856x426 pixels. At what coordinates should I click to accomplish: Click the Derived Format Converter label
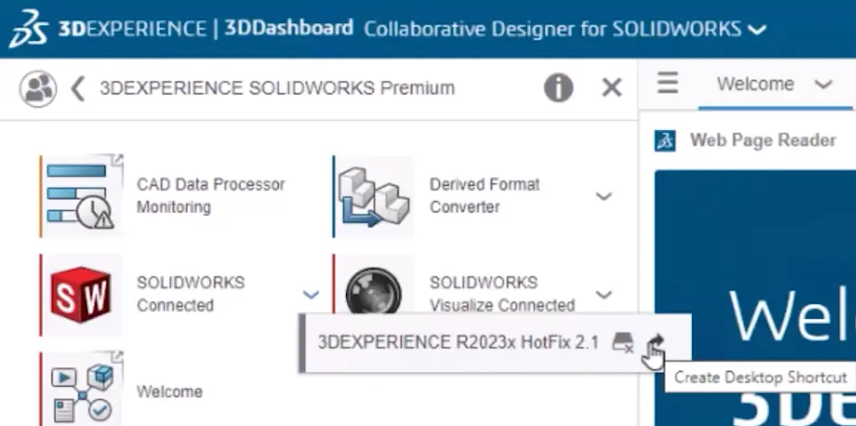coord(485,196)
